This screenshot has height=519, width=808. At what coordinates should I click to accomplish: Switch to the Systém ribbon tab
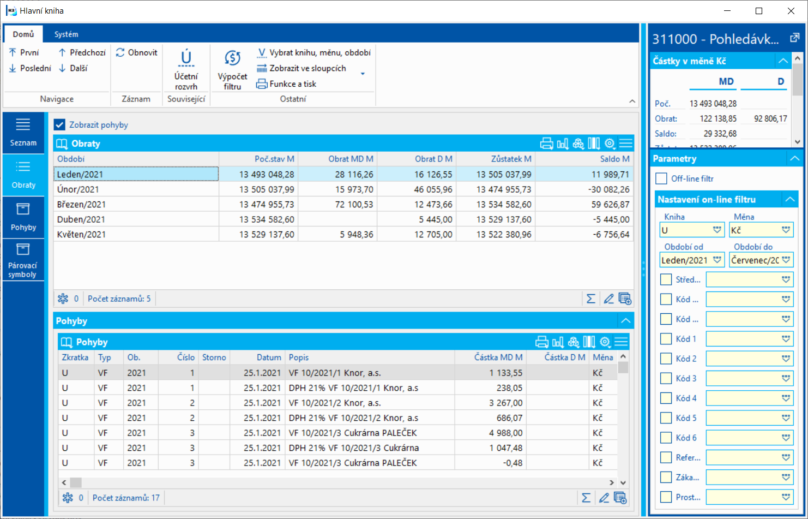coord(66,34)
